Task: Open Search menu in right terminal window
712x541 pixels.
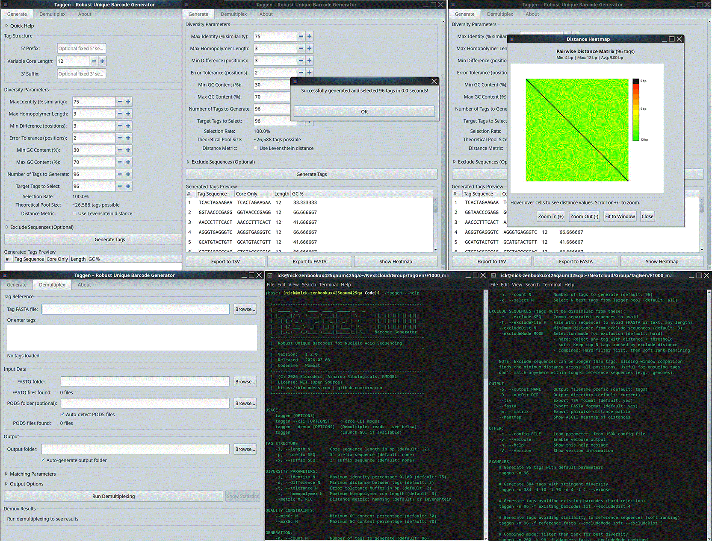Action: click(x=532, y=285)
